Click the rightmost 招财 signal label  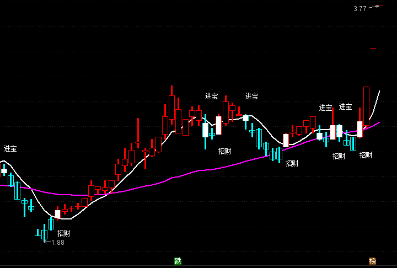point(366,155)
